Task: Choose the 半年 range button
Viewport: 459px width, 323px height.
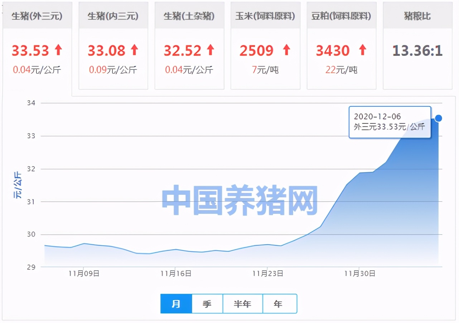Action: [x=243, y=304]
